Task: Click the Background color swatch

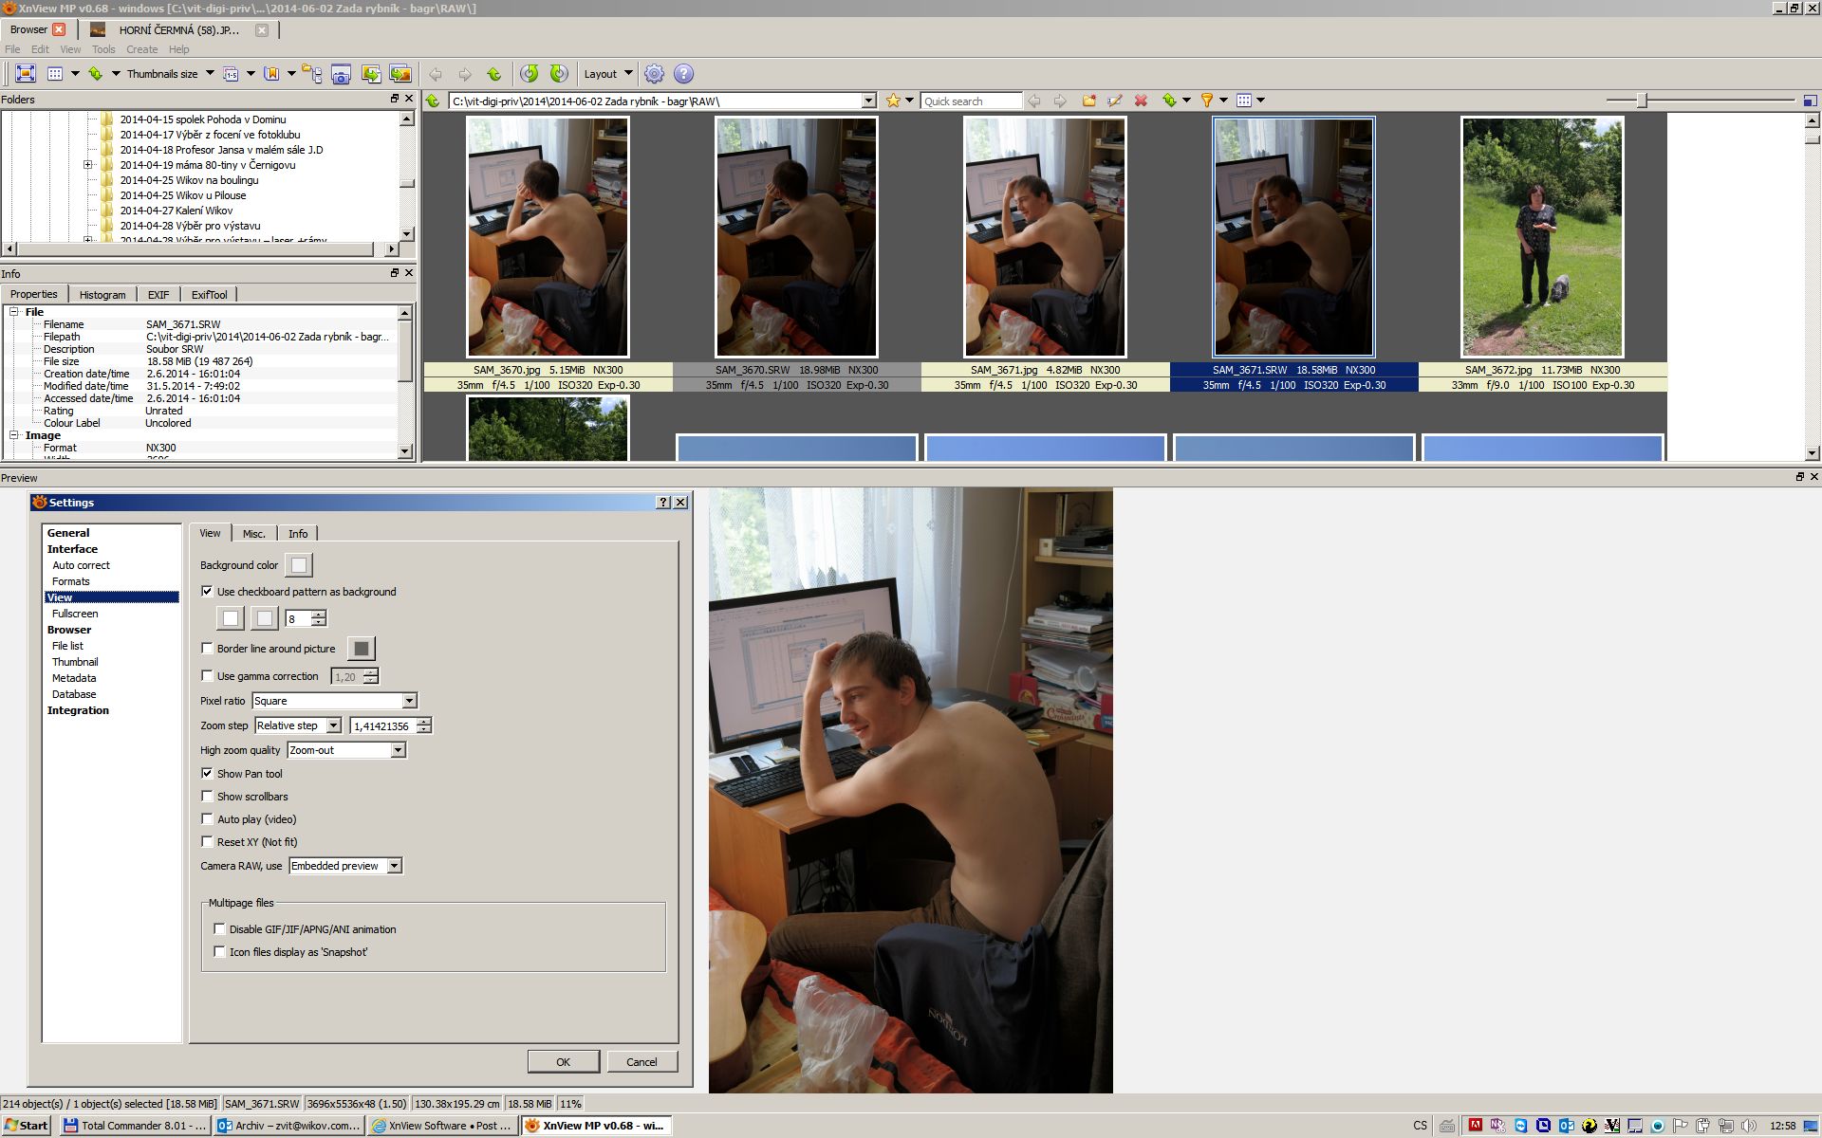Action: 299,565
